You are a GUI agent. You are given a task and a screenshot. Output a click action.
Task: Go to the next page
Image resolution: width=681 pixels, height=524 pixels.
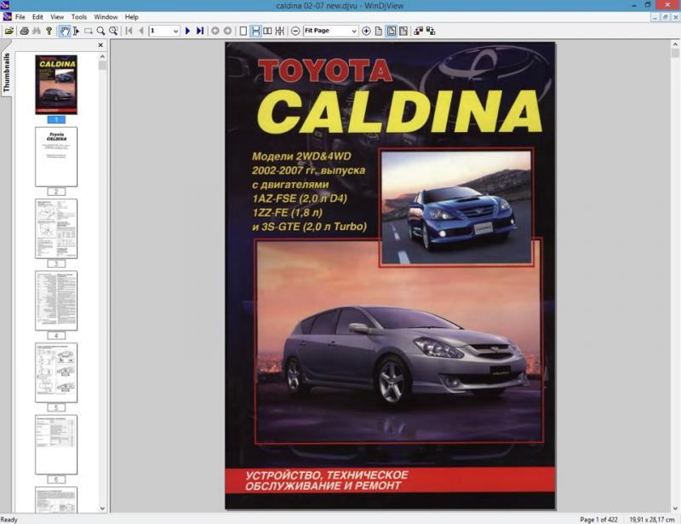coord(187,31)
